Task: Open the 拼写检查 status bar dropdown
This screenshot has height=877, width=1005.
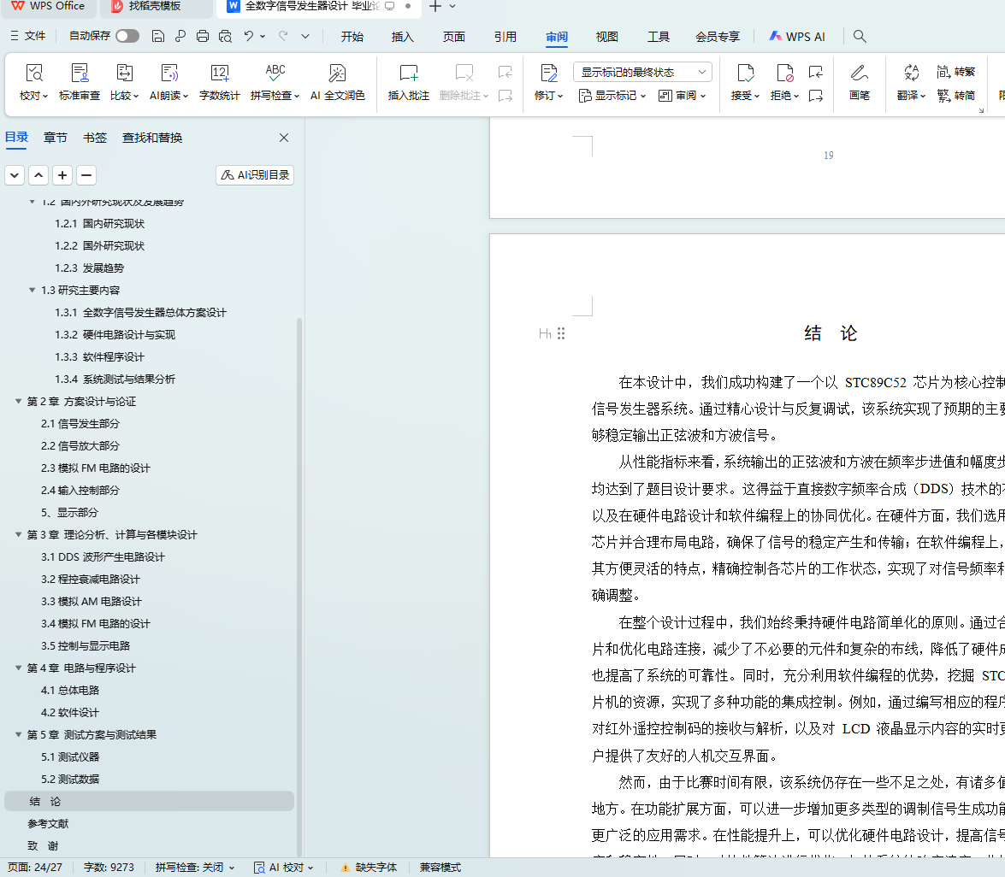Action: [x=195, y=868]
